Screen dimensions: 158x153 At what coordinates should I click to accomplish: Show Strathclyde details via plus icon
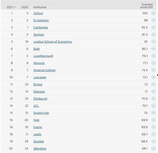pos(153,113)
